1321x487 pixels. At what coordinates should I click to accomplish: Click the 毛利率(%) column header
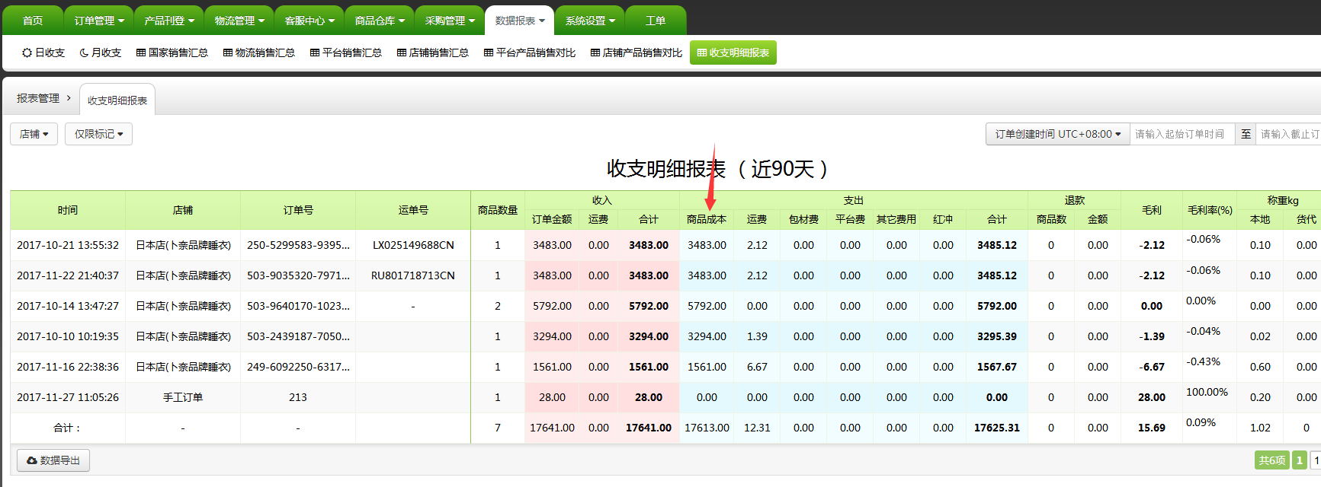(x=1210, y=210)
